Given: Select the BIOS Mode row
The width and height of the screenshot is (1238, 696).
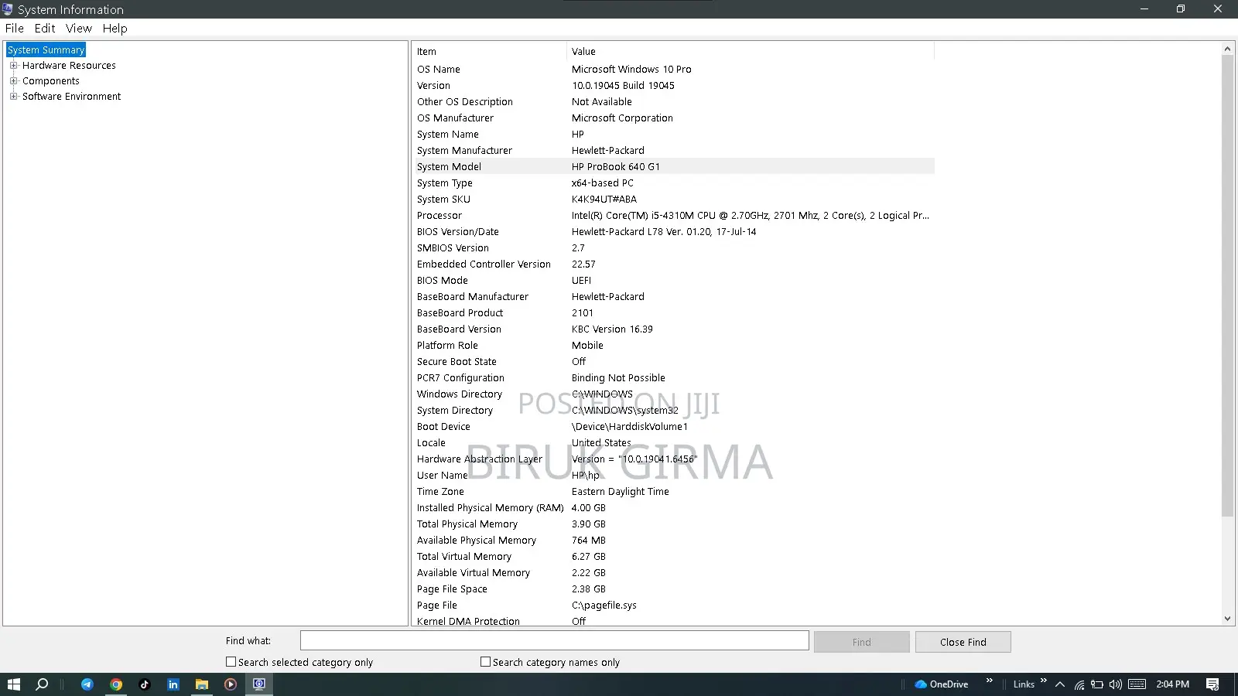Looking at the screenshot, I should point(673,281).
